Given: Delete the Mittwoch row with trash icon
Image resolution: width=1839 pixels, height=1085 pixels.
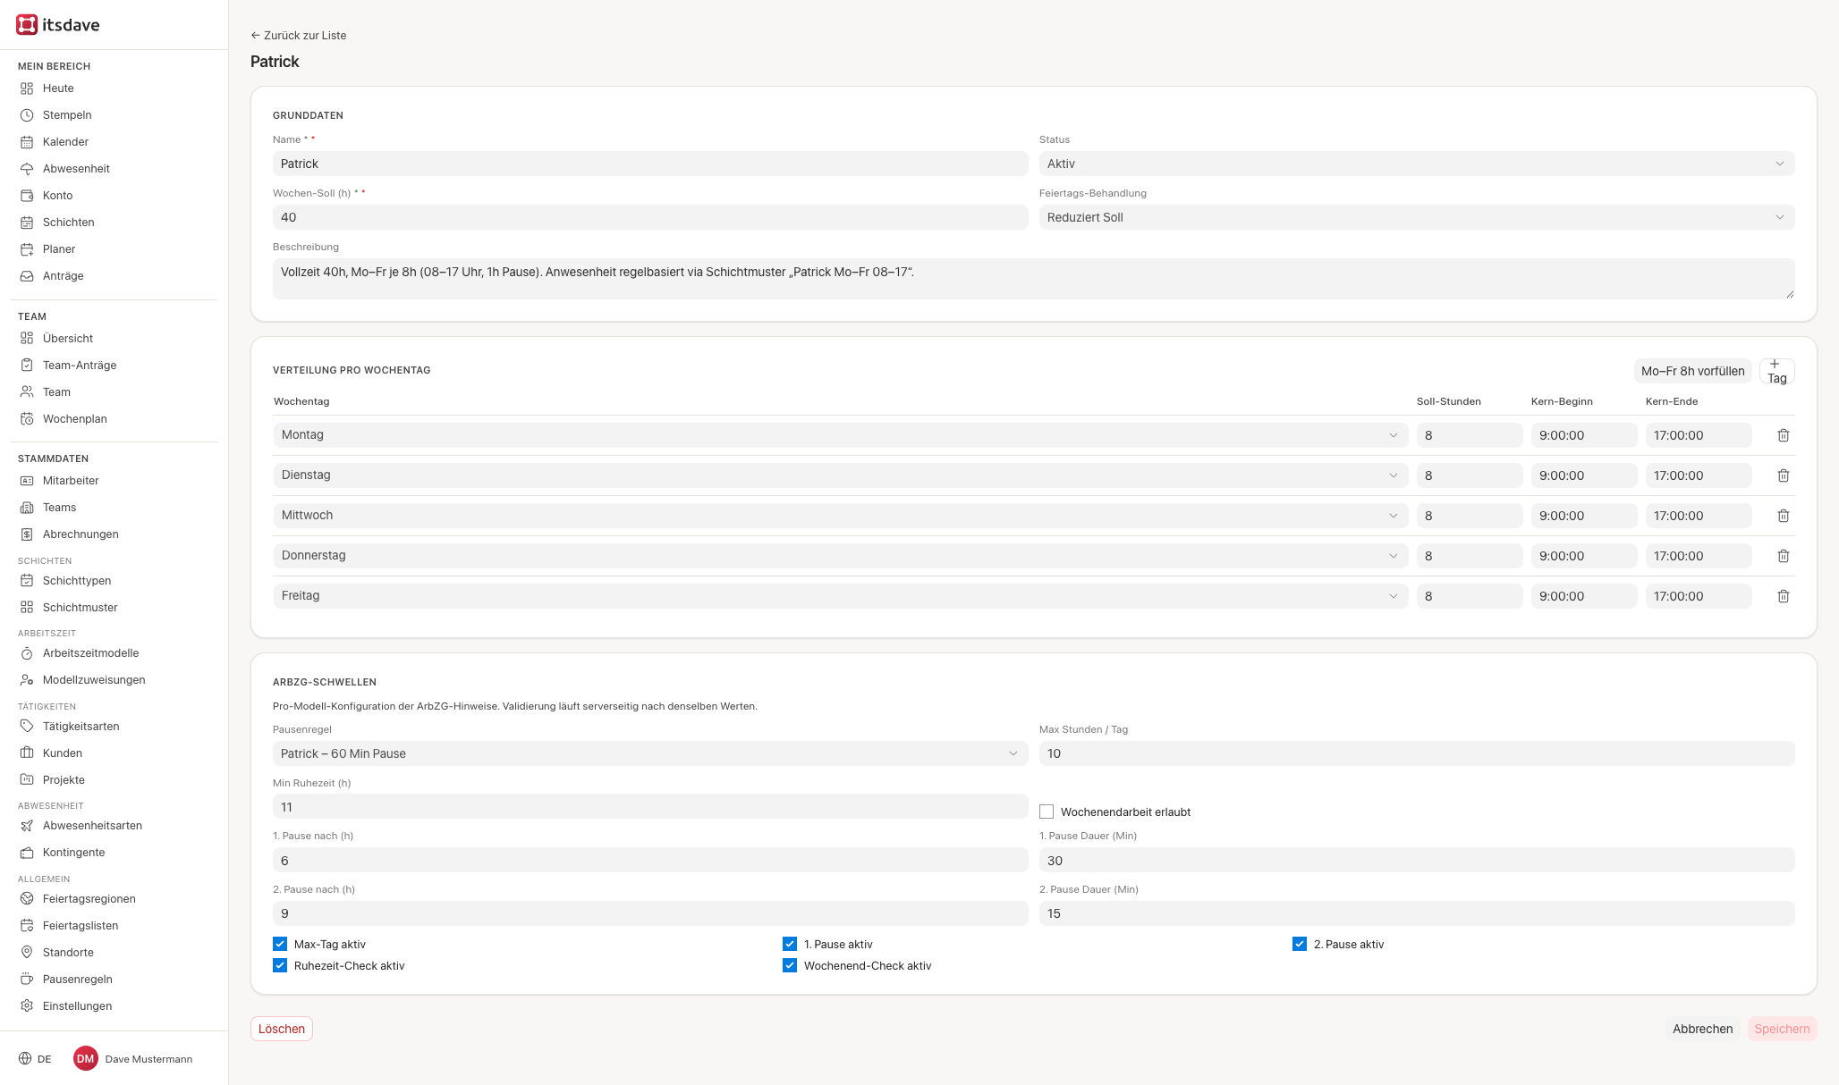Looking at the screenshot, I should (x=1784, y=516).
